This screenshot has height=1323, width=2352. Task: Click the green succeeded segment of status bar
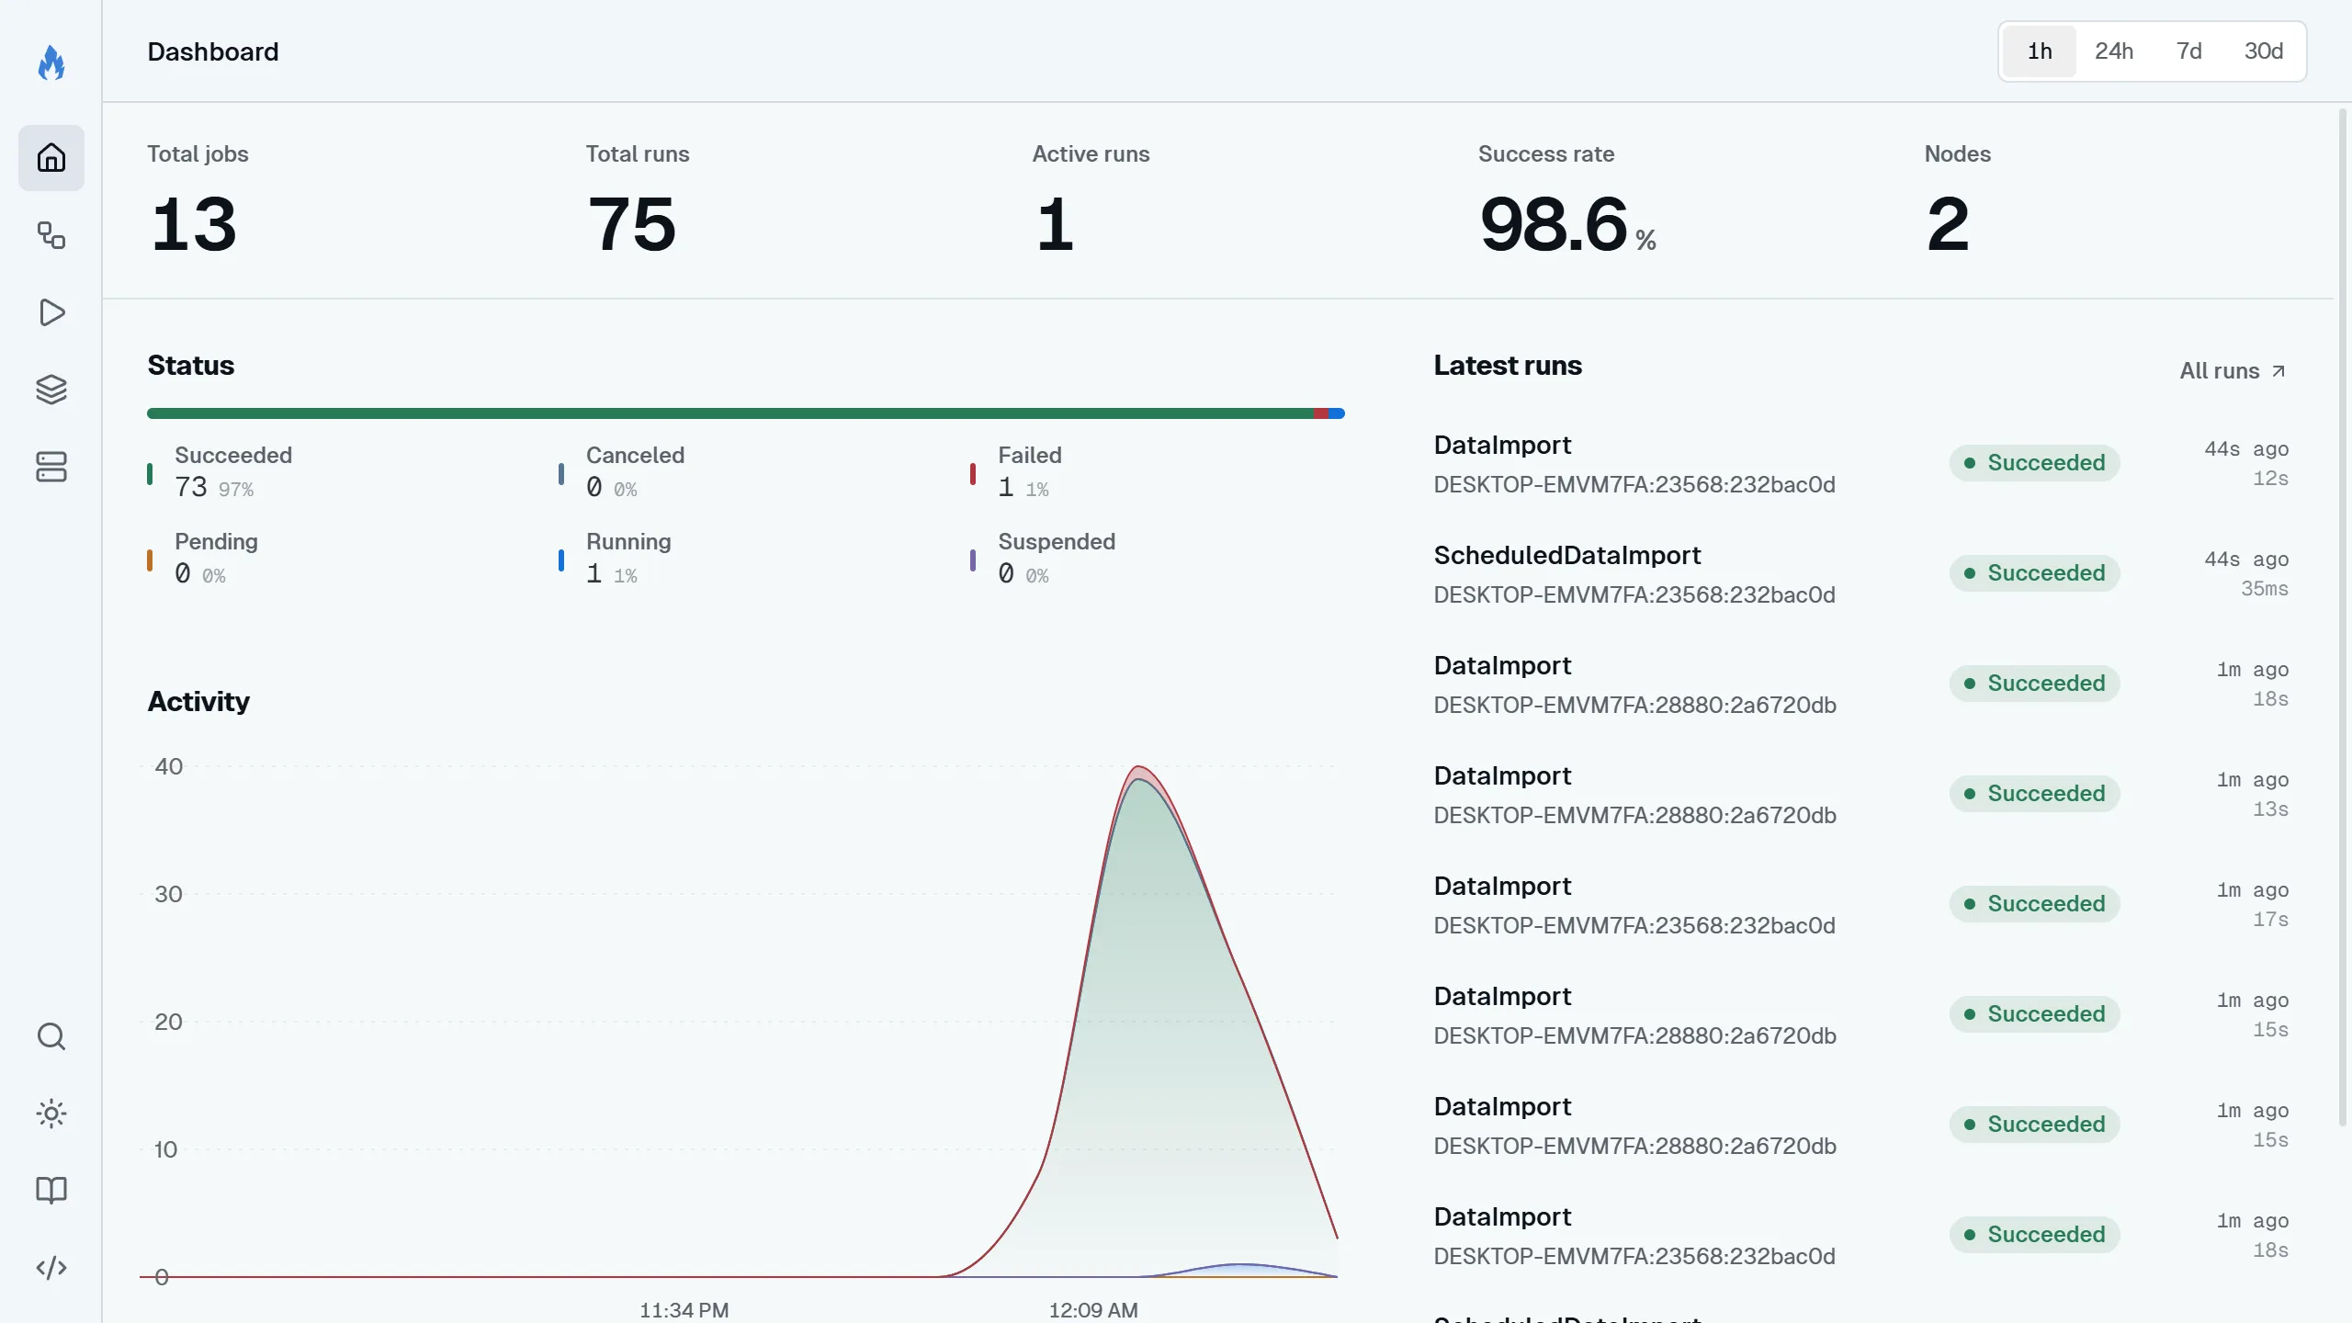tap(730, 413)
